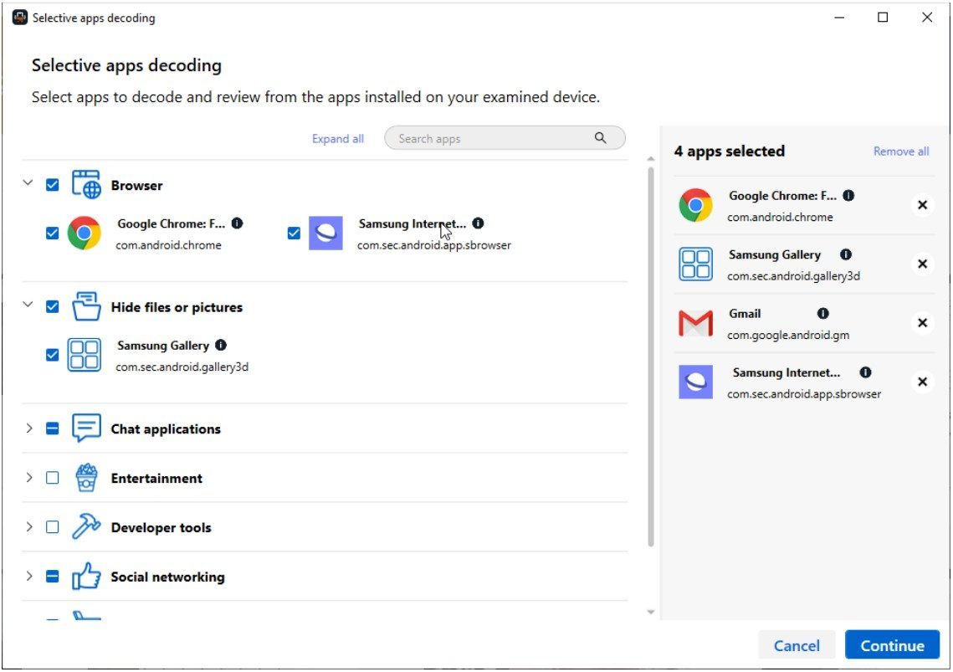Open info for Google Chrome in Browser group

(x=238, y=223)
